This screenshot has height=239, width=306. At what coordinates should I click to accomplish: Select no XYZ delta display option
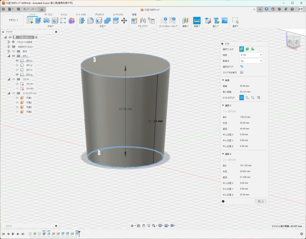tap(241, 98)
